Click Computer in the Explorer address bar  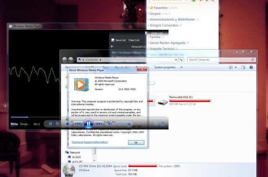(x=92, y=60)
